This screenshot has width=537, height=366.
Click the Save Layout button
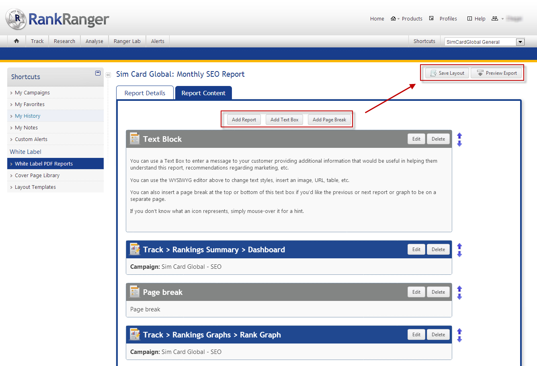(447, 73)
